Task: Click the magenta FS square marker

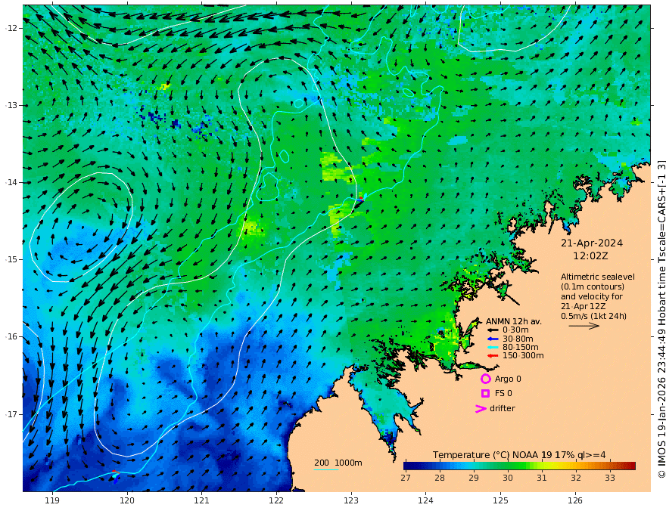Action: [x=485, y=394]
